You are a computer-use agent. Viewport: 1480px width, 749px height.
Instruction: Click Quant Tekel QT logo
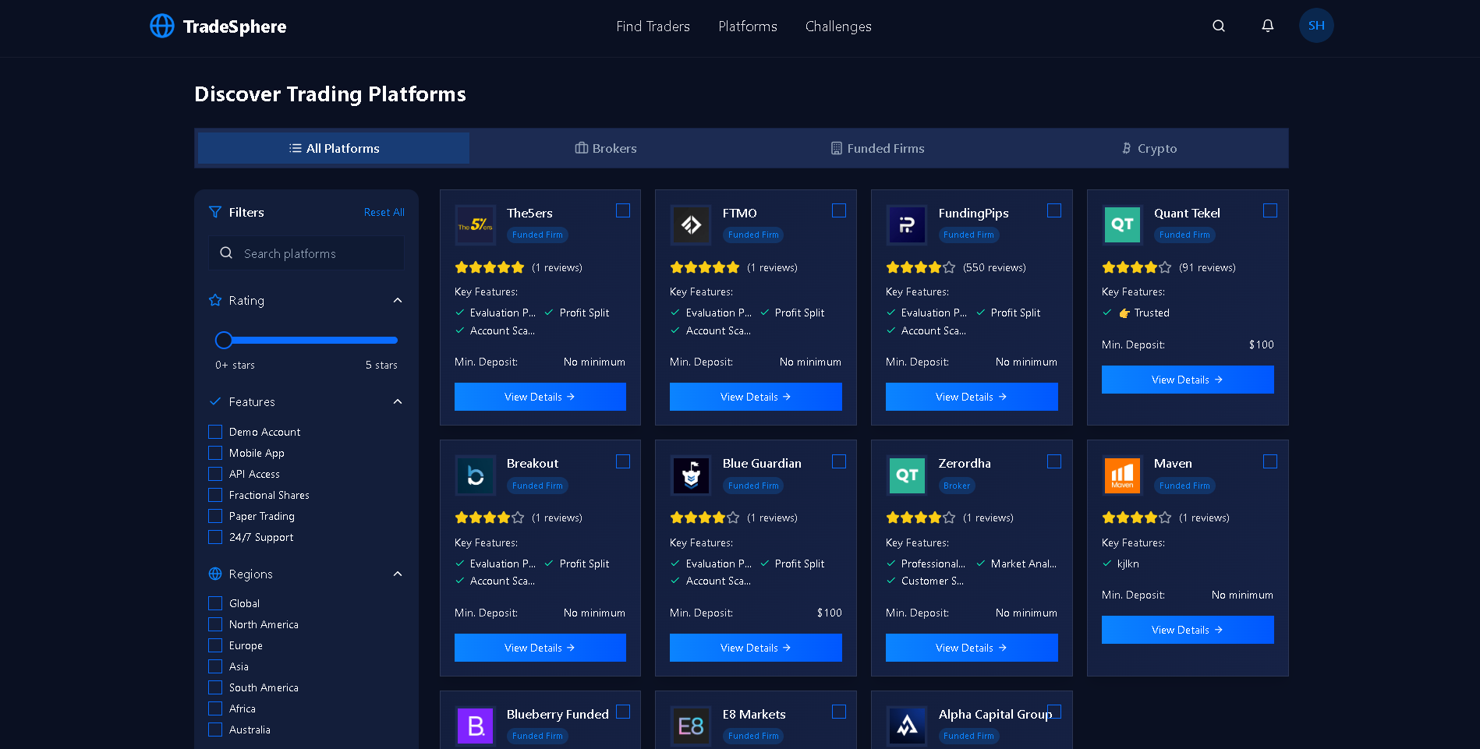1122,224
